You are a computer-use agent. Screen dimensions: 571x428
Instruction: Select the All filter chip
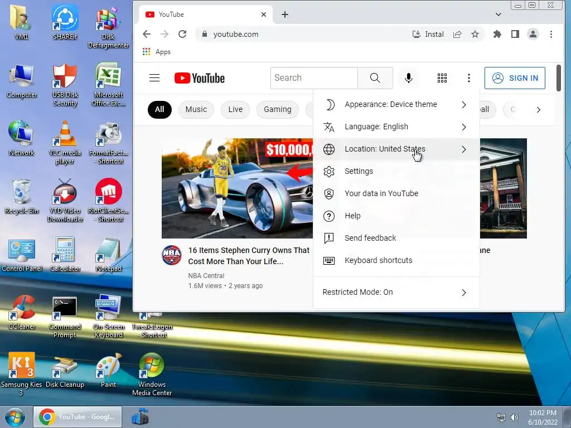coord(159,110)
